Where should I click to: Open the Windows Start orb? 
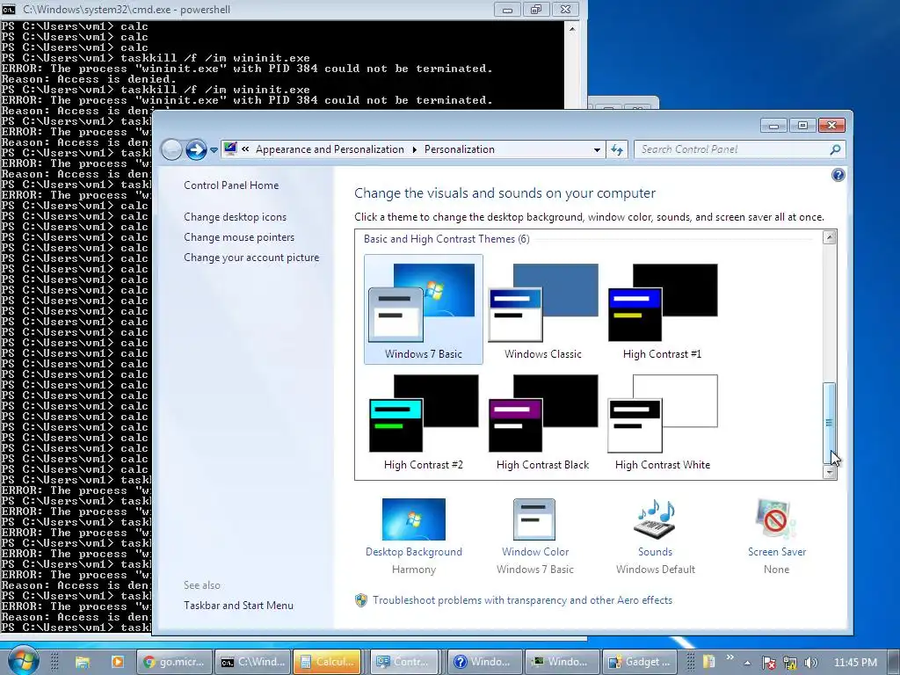[23, 660]
